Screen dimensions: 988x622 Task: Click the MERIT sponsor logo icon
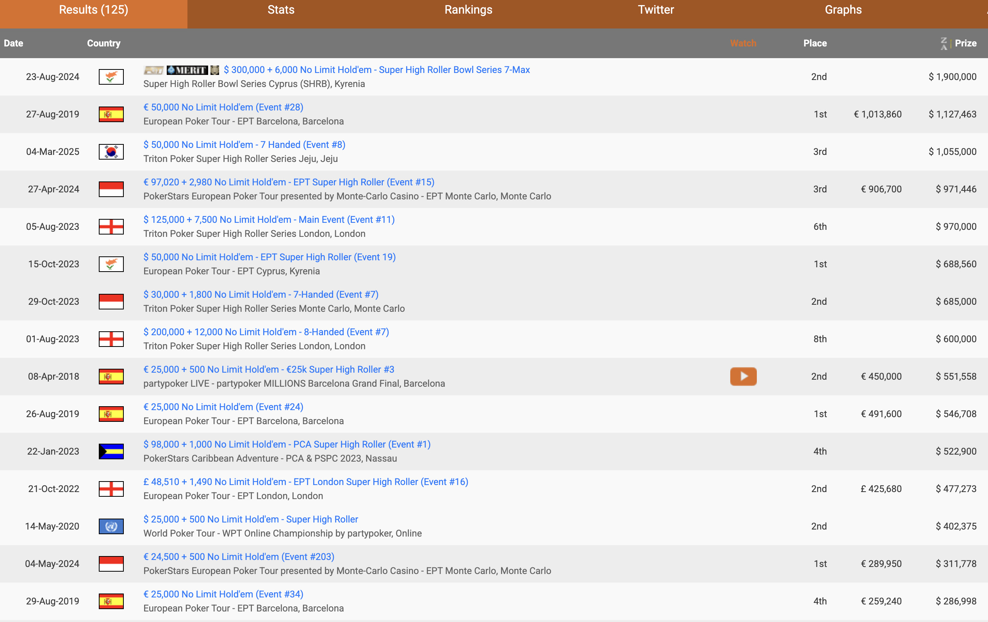187,70
